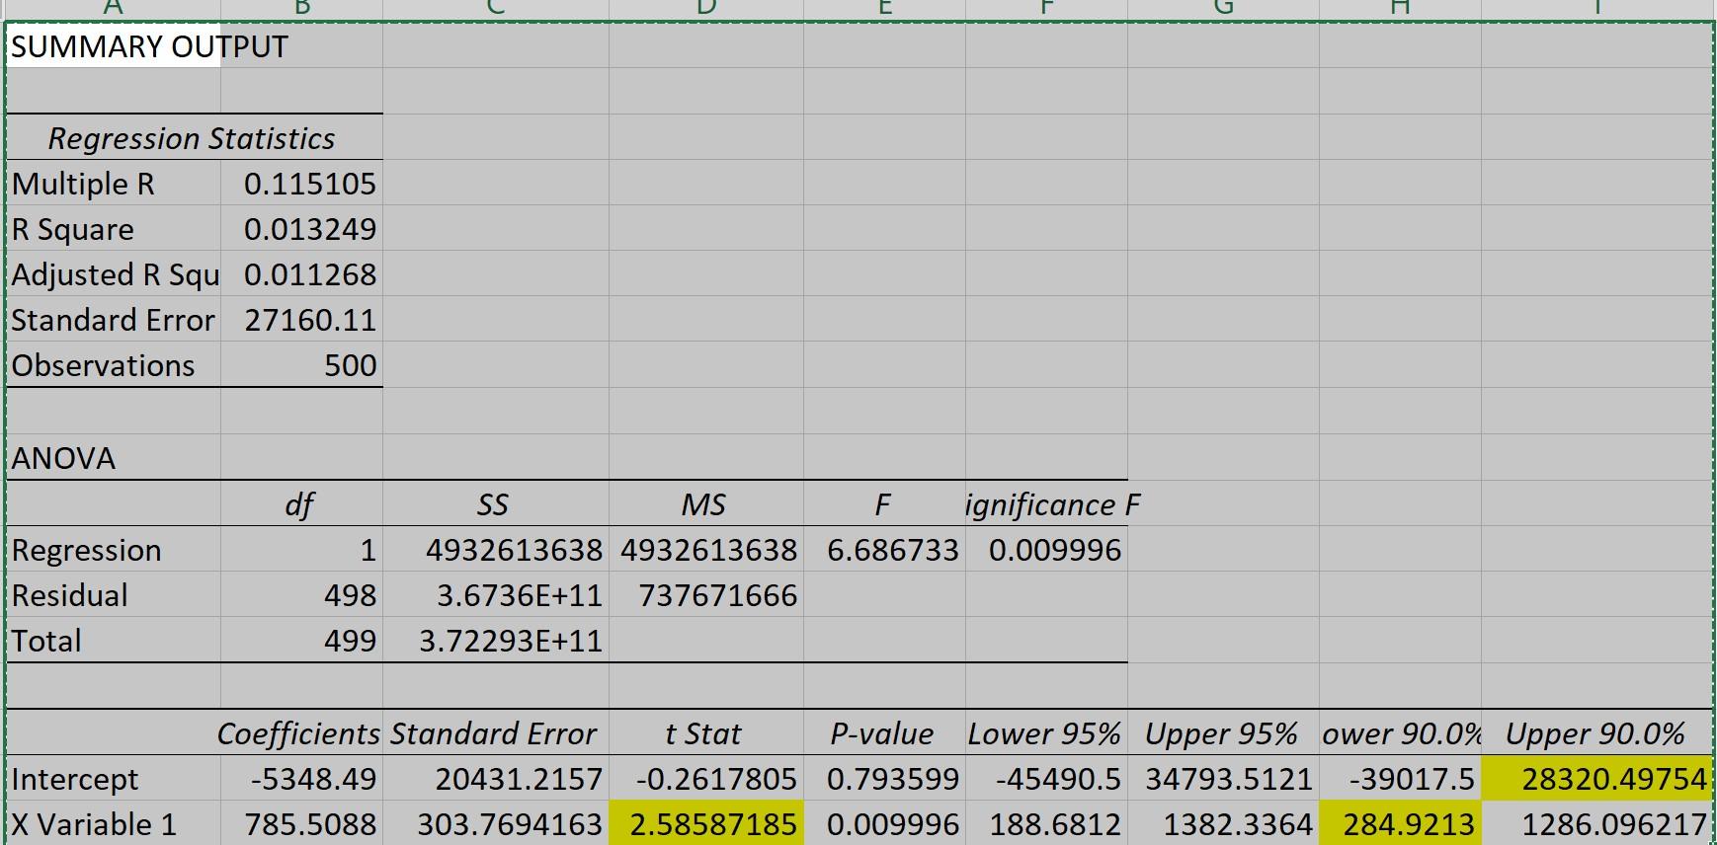
Task: Click the Intercept Lower 95% value -45490.5
Action: (1047, 778)
